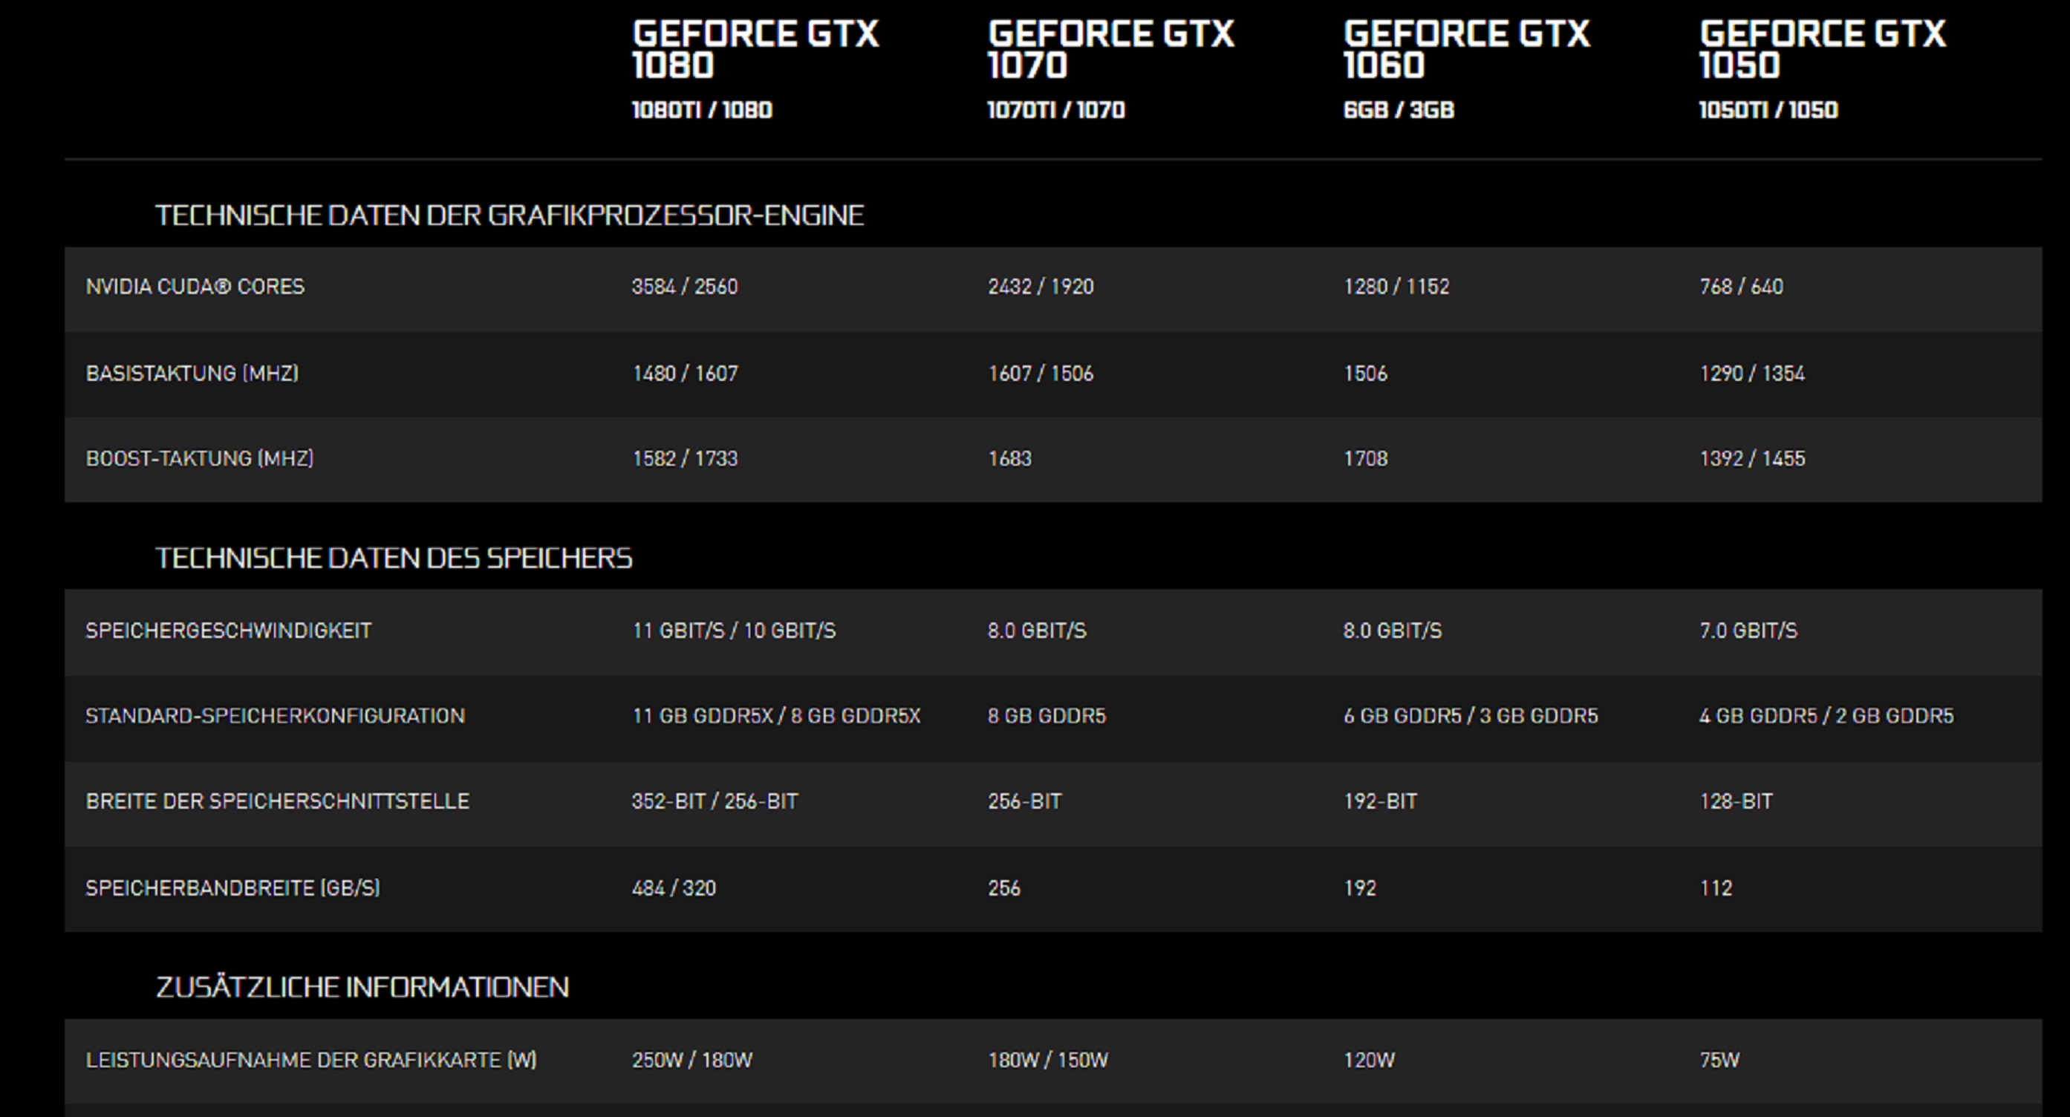
Task: Click Leistungsaufnahme der Grafikkarte (W) label
Action: pyautogui.click(x=311, y=1060)
